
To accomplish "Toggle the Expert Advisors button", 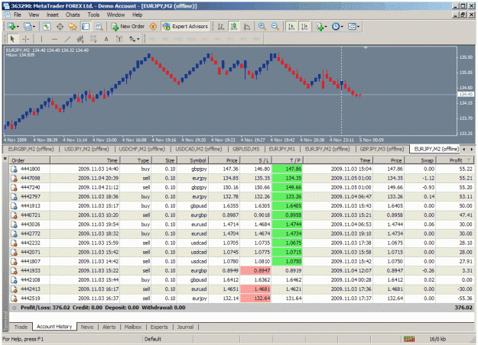I will (186, 27).
